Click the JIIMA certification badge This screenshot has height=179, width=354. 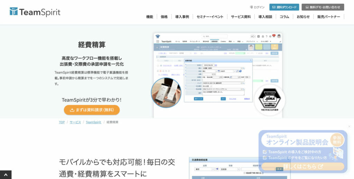pos(270,99)
